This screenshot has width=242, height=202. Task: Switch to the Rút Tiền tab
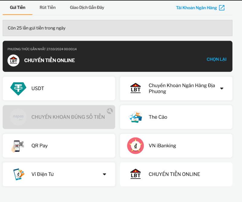tap(47, 8)
